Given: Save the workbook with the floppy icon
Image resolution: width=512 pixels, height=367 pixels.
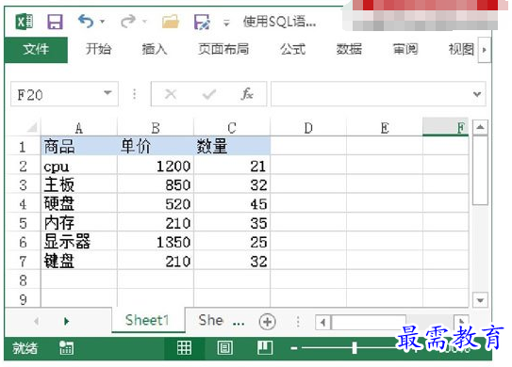Looking at the screenshot, I should (55, 22).
